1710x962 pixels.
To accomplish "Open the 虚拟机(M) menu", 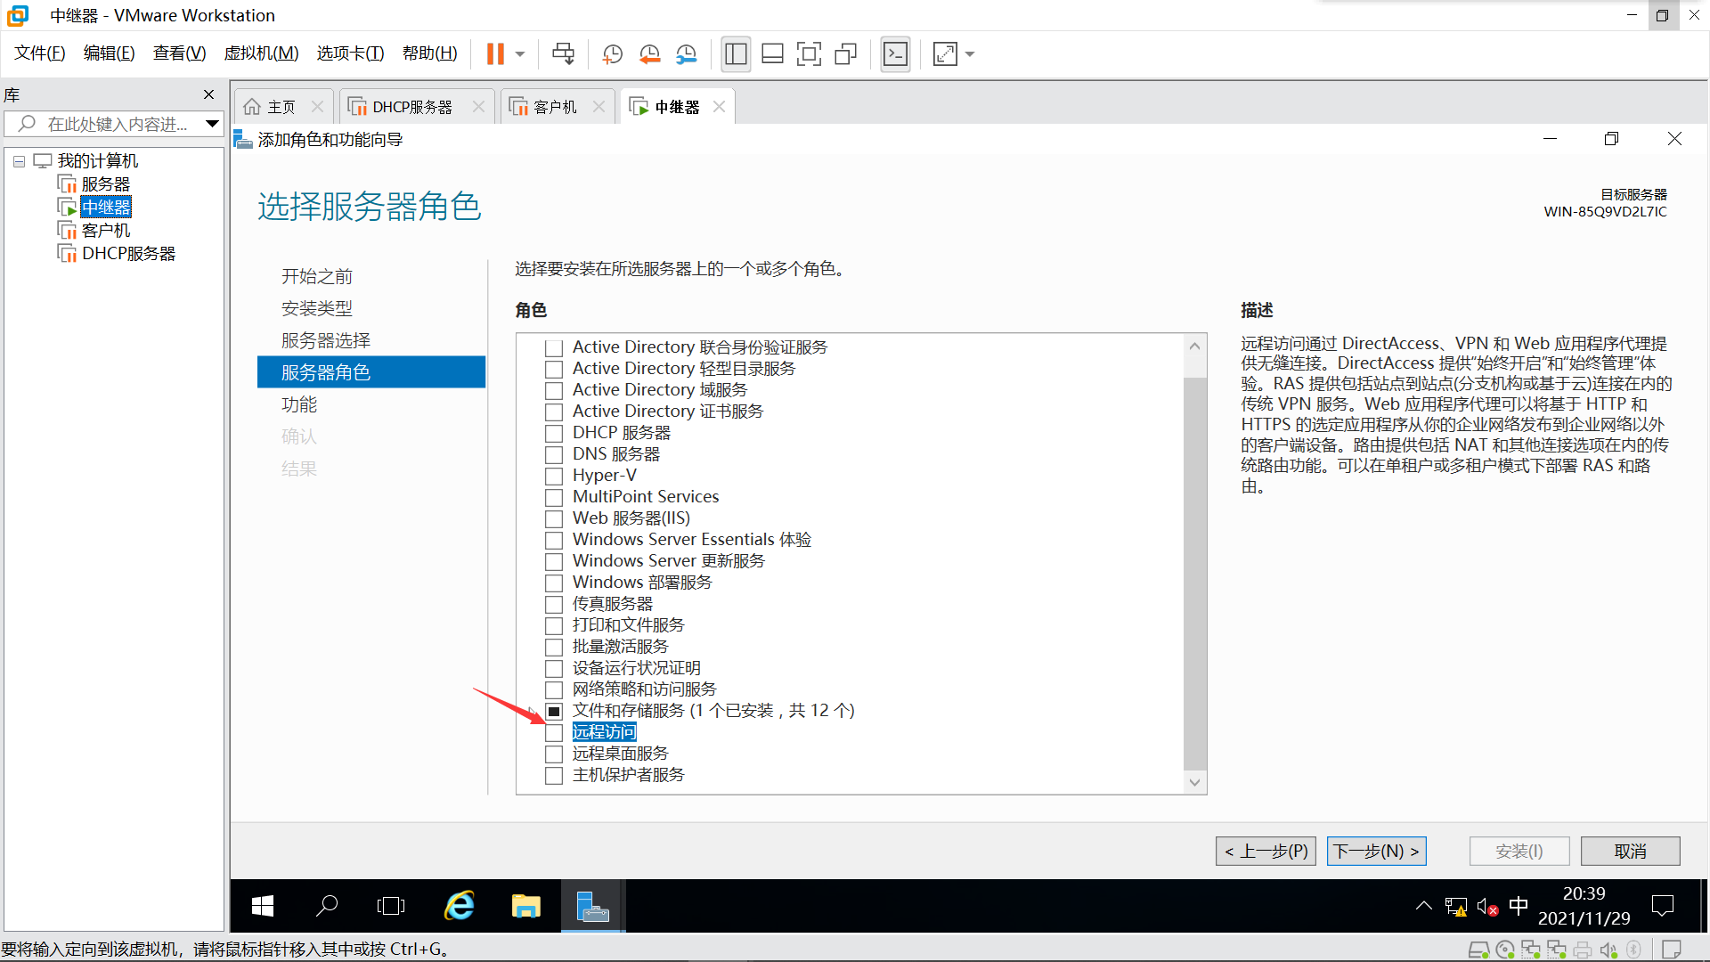I will coord(261,53).
